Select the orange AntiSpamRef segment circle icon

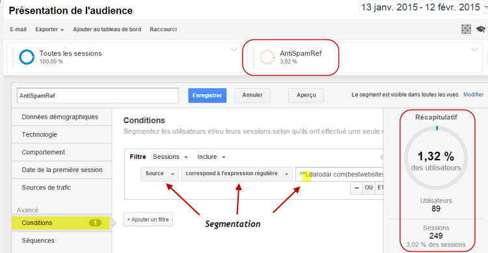tap(267, 57)
